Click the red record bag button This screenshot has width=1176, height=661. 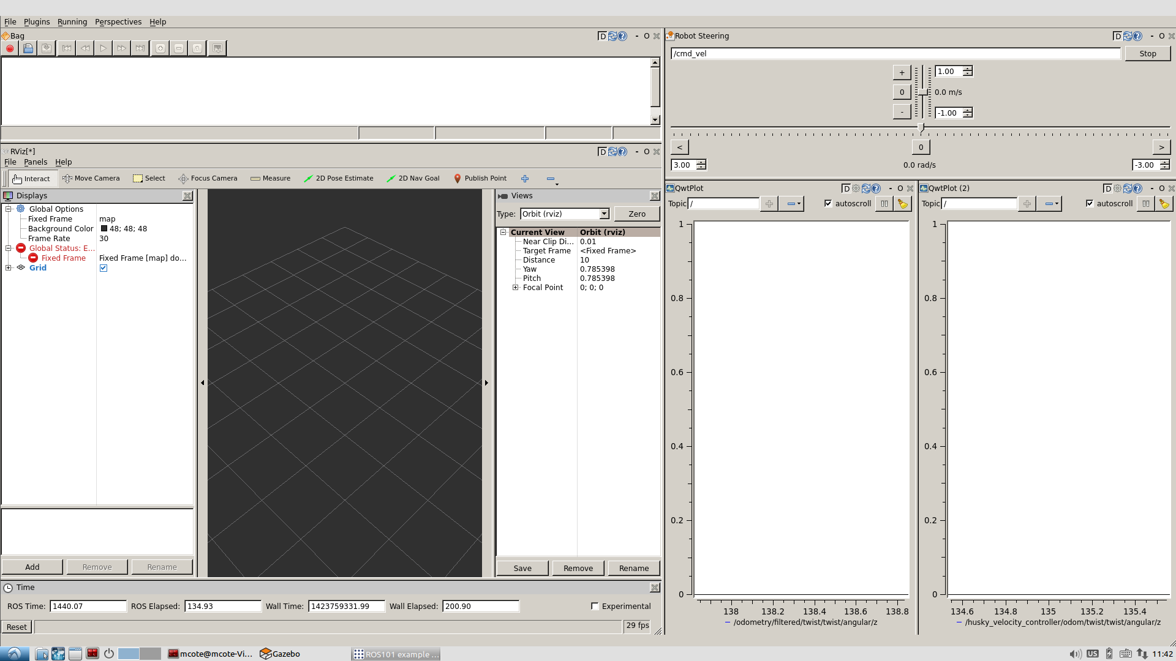[10, 48]
